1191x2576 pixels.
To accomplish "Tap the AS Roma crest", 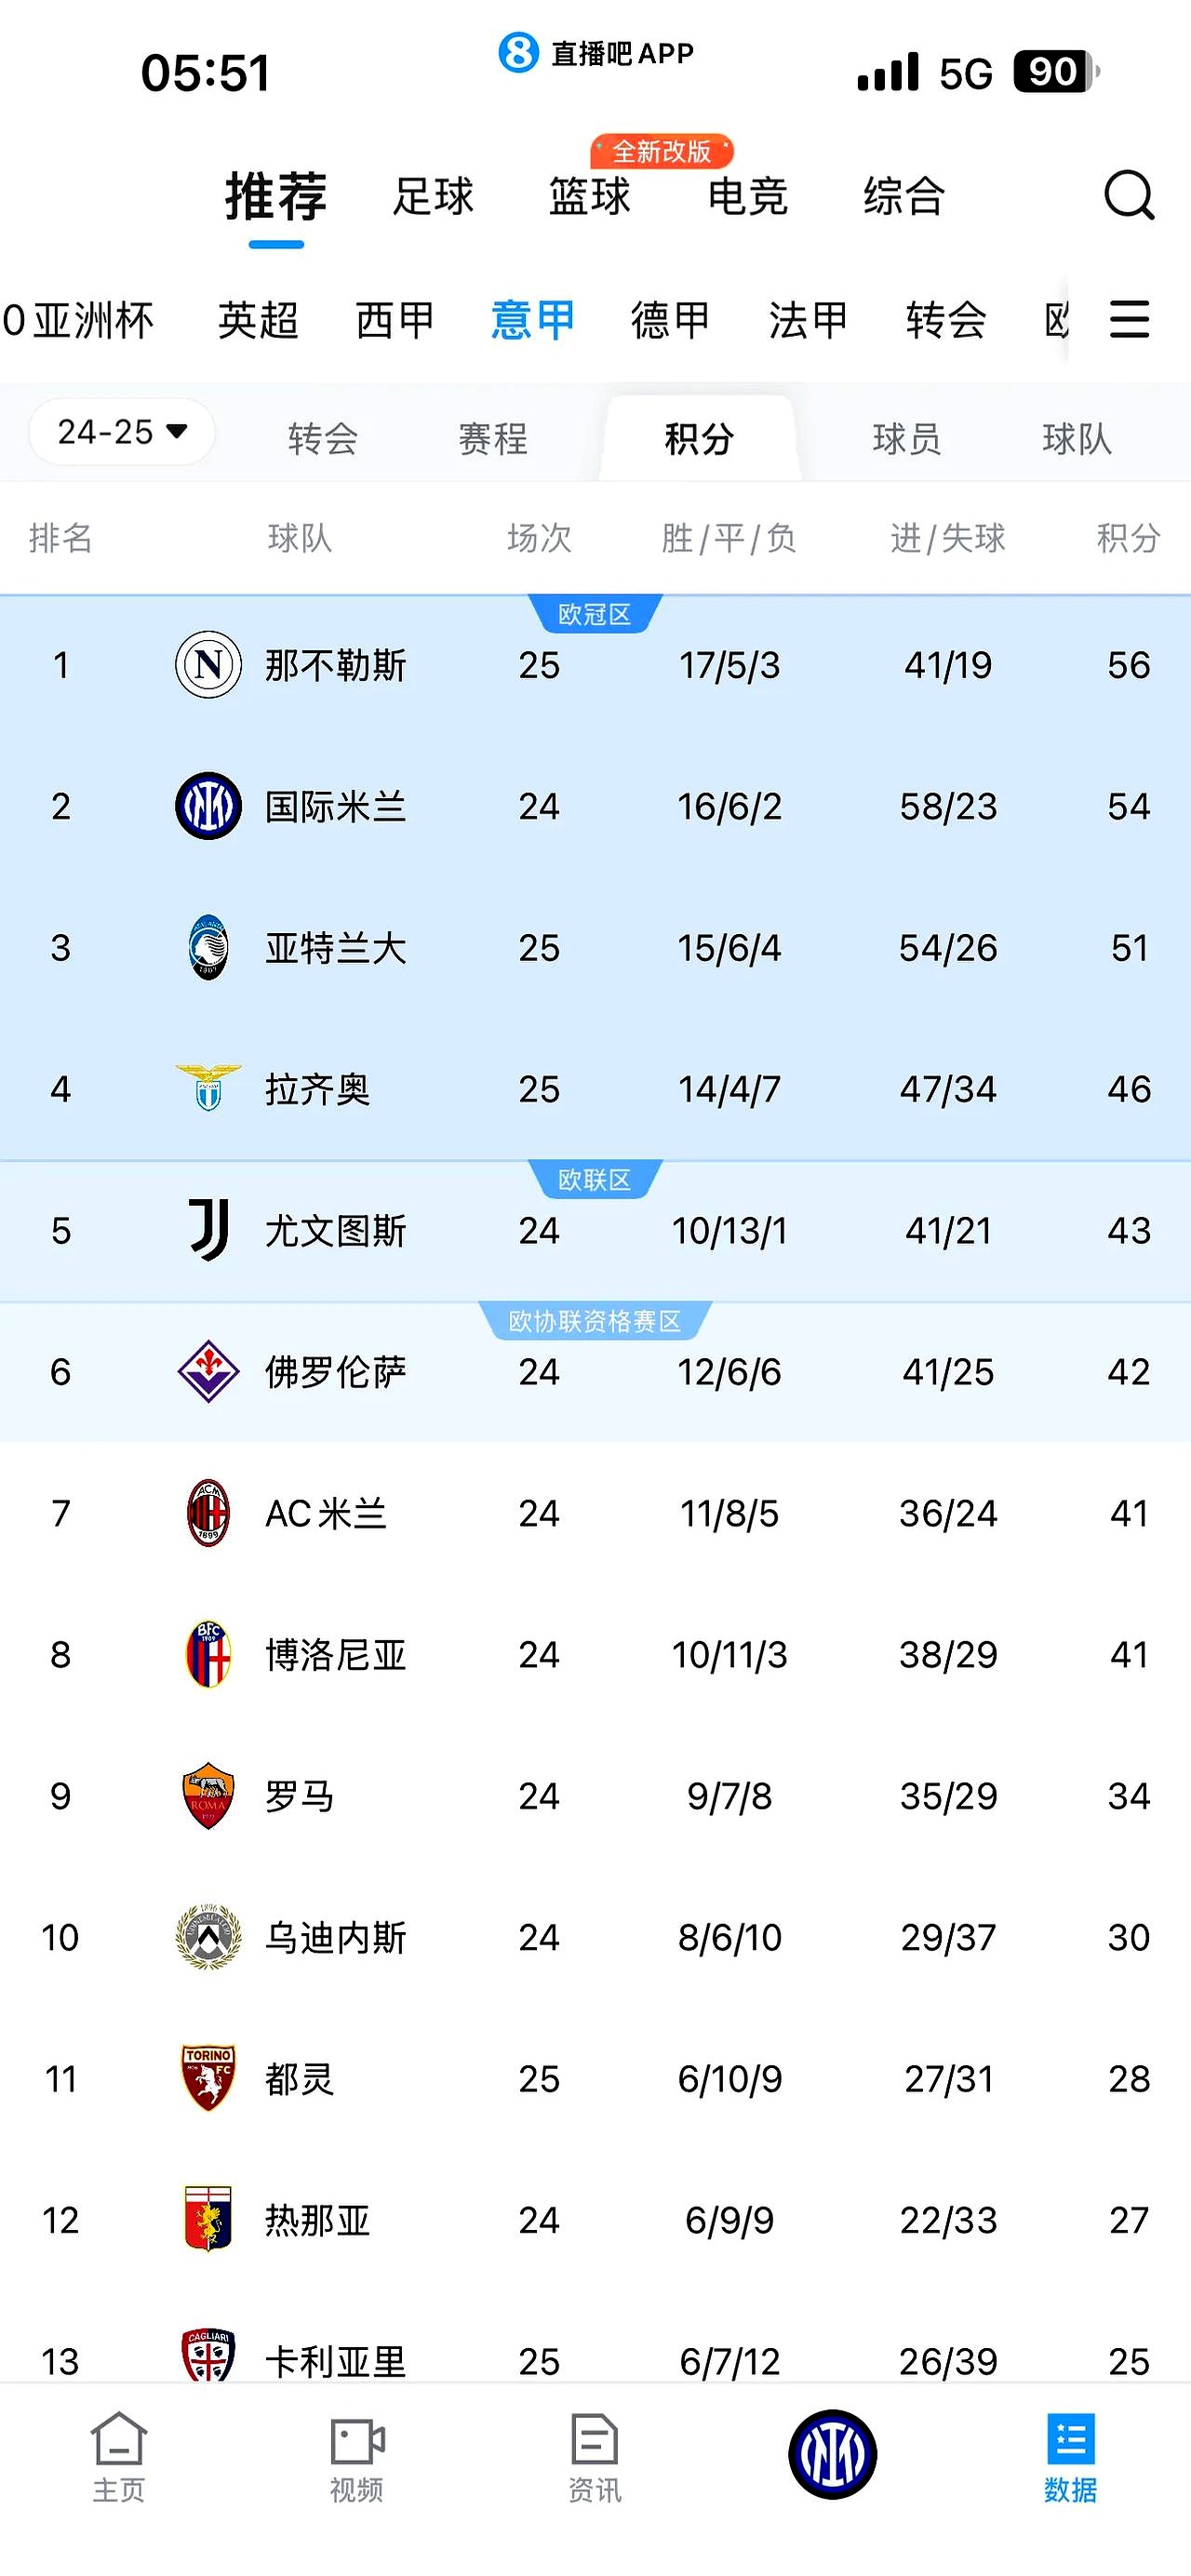I will click(208, 1796).
